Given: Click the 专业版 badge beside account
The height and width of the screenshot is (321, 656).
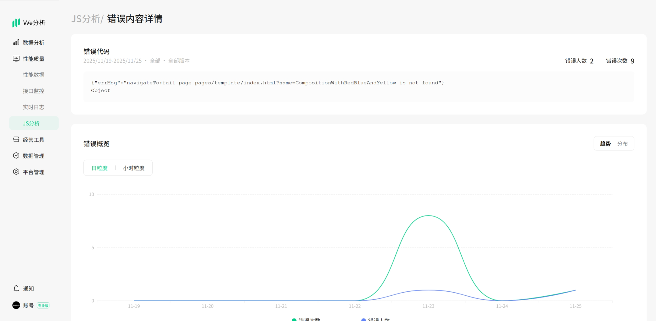Looking at the screenshot, I should [x=43, y=305].
